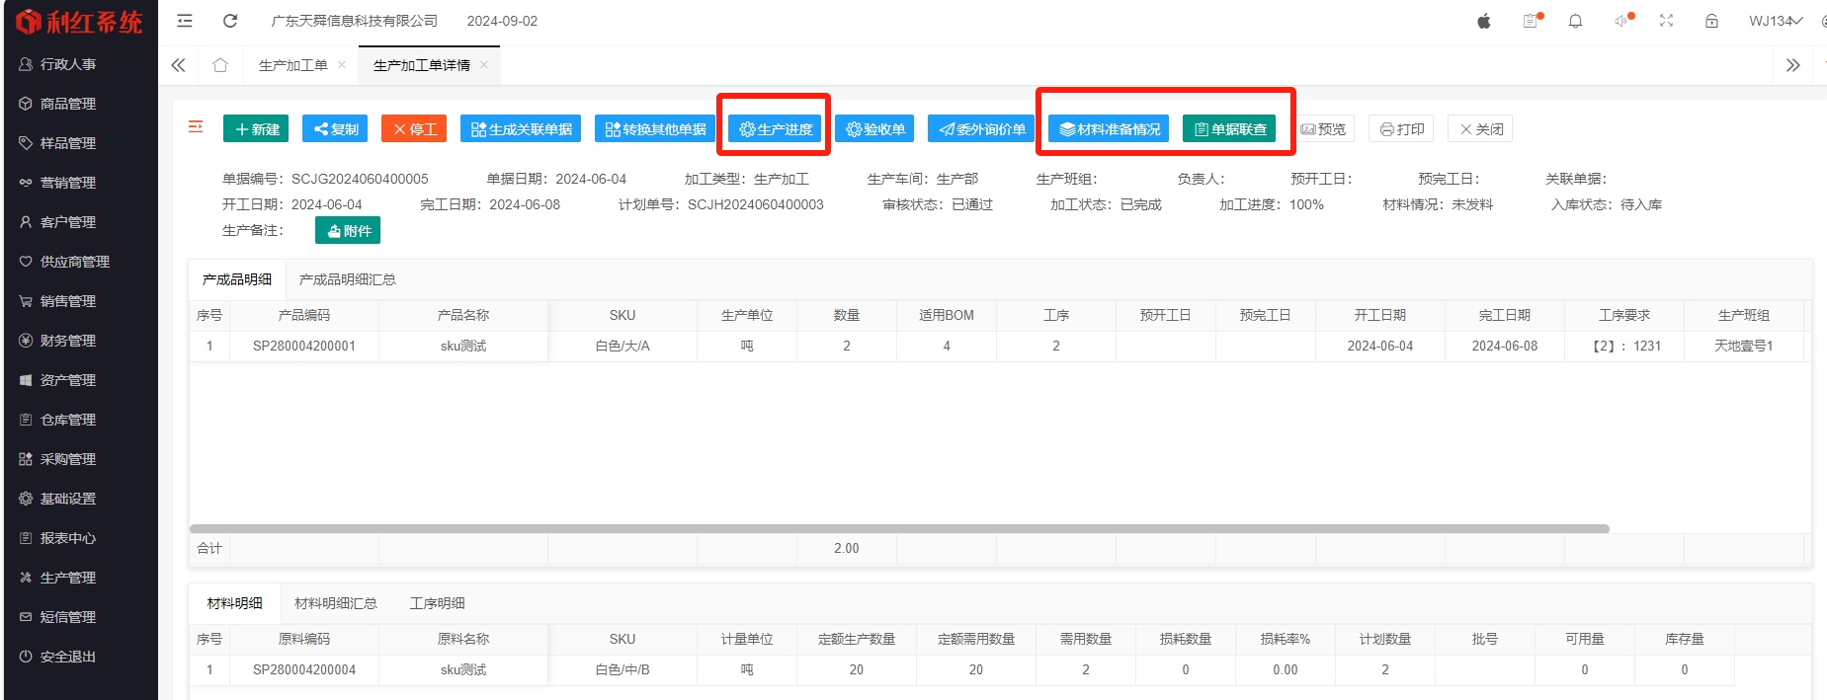Click the lock screen icon
The height and width of the screenshot is (700, 1827).
(x=1712, y=21)
